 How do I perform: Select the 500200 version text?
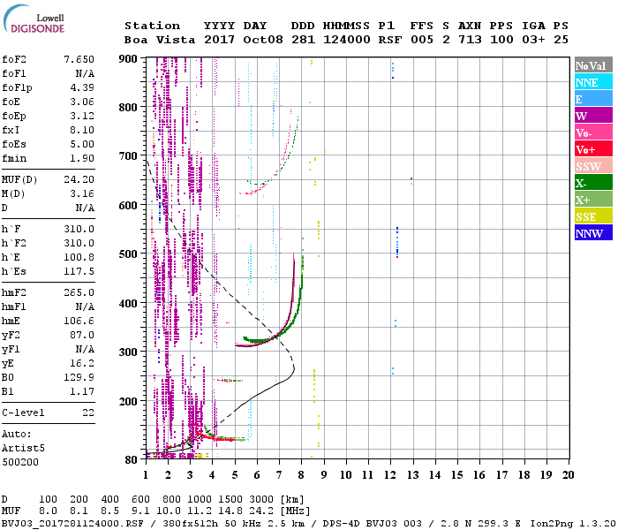20,462
